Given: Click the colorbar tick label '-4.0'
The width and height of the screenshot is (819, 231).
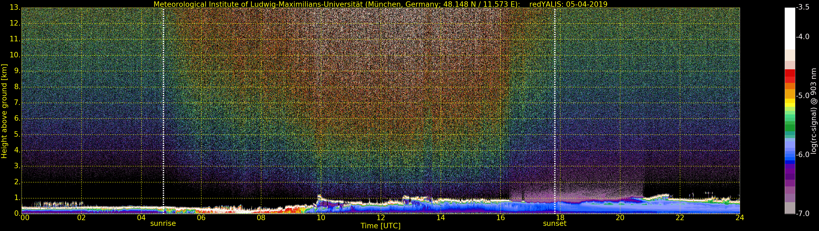Looking at the screenshot, I should pos(803,37).
